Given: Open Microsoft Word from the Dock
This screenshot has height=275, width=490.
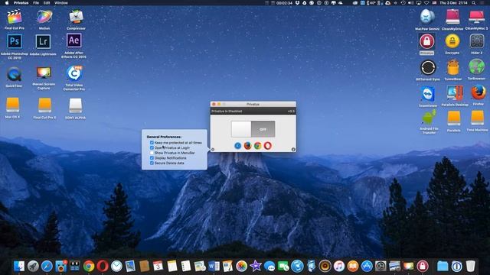Looking at the screenshot, I should click(x=214, y=266).
